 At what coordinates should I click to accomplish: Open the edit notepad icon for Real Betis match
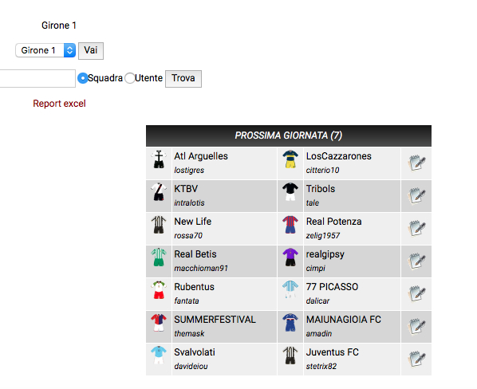(x=416, y=261)
